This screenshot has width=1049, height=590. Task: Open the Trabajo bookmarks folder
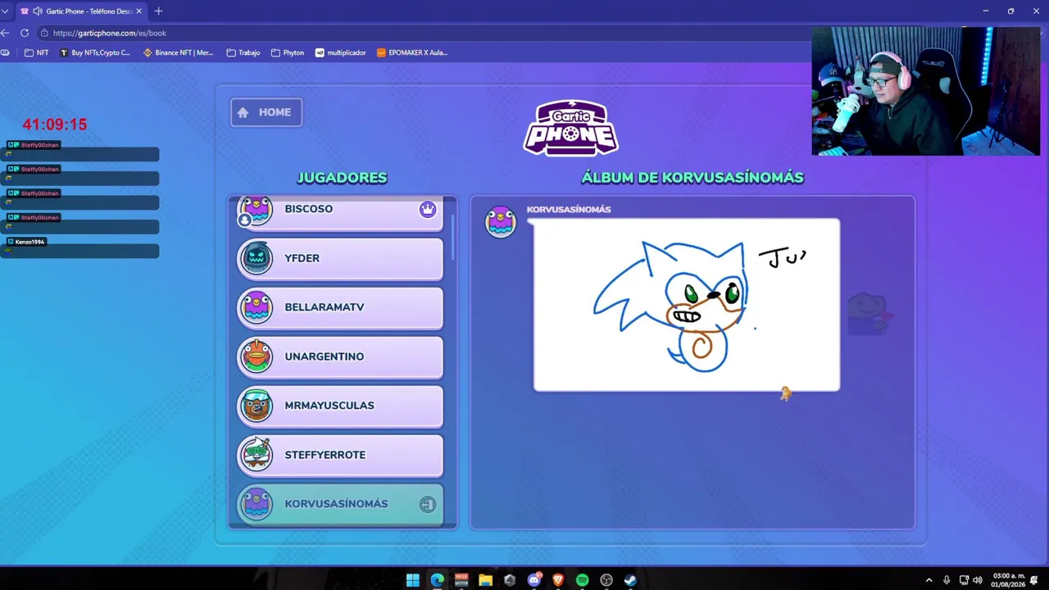pos(243,52)
